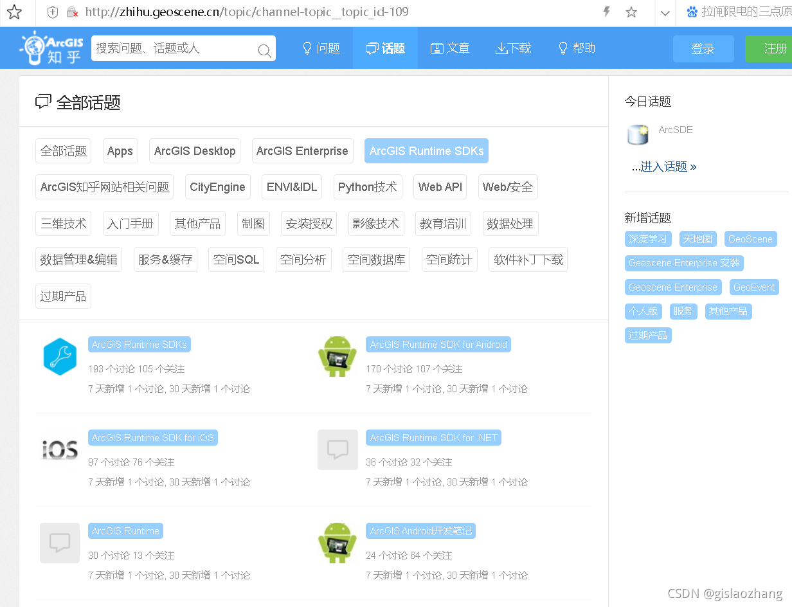The image size is (792, 607).
Task: Open the ArcGIS Runtime SDK for .NET tag
Action: click(434, 438)
